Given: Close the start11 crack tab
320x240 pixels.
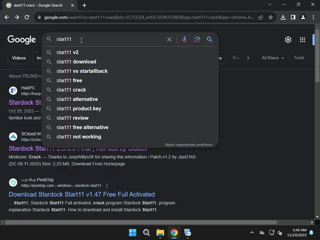Looking at the screenshot, I should 72,5.
